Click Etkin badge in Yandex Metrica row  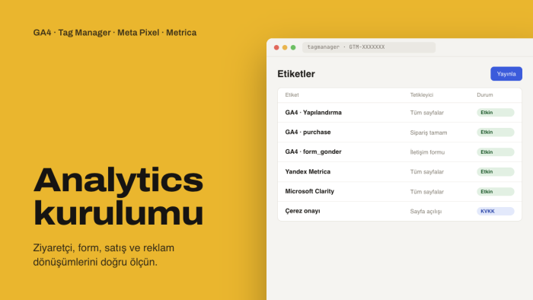pos(495,171)
